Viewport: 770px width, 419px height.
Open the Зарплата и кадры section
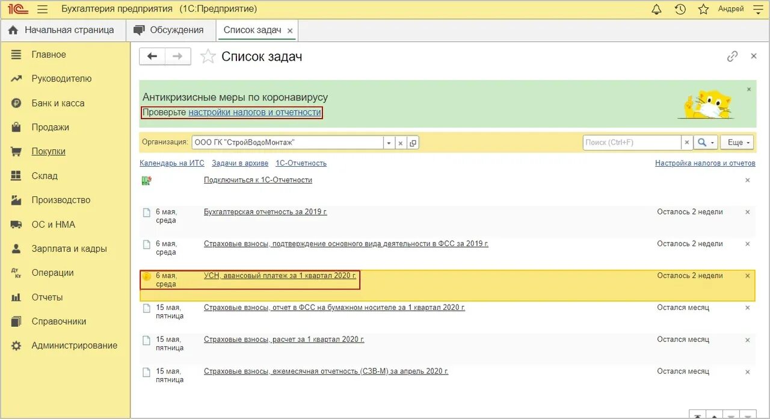point(69,249)
